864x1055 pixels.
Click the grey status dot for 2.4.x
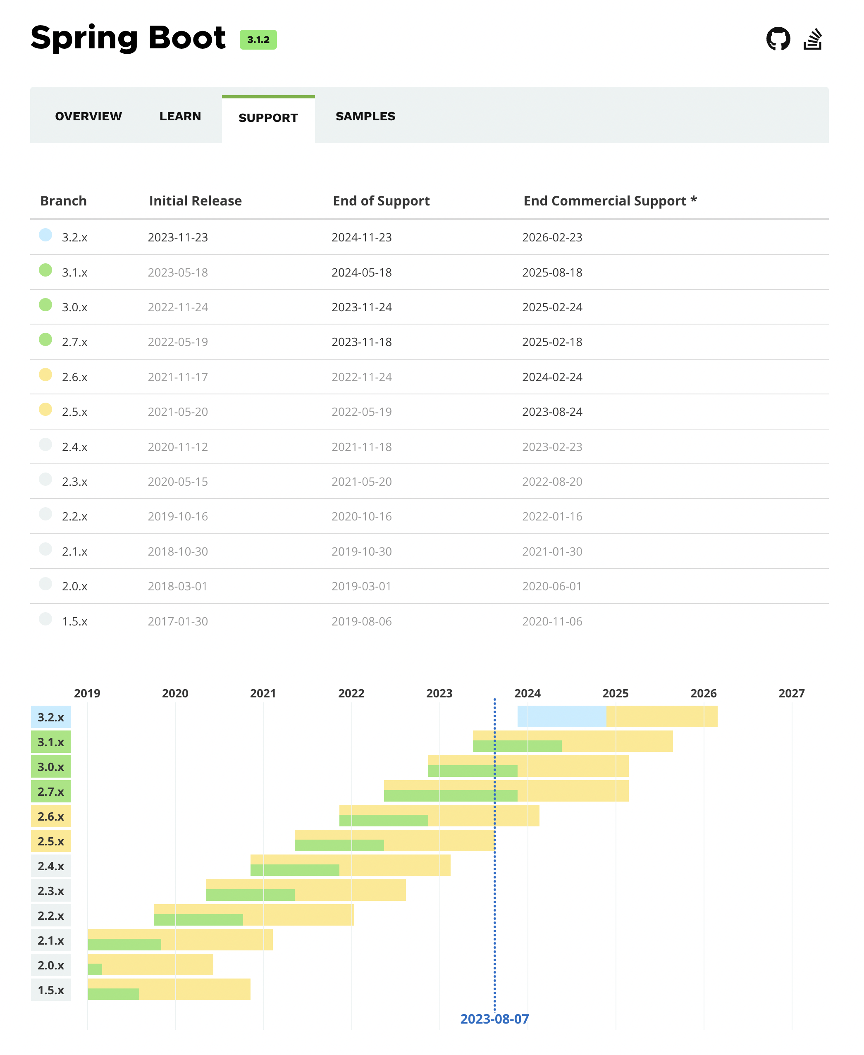[x=45, y=444]
